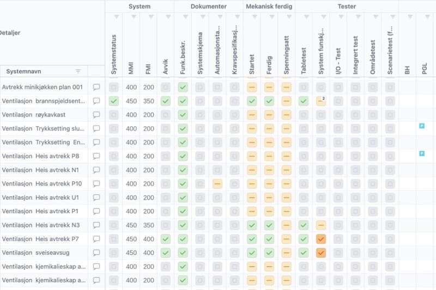
Task: Open filter for FMI column
Action: click(151, 17)
